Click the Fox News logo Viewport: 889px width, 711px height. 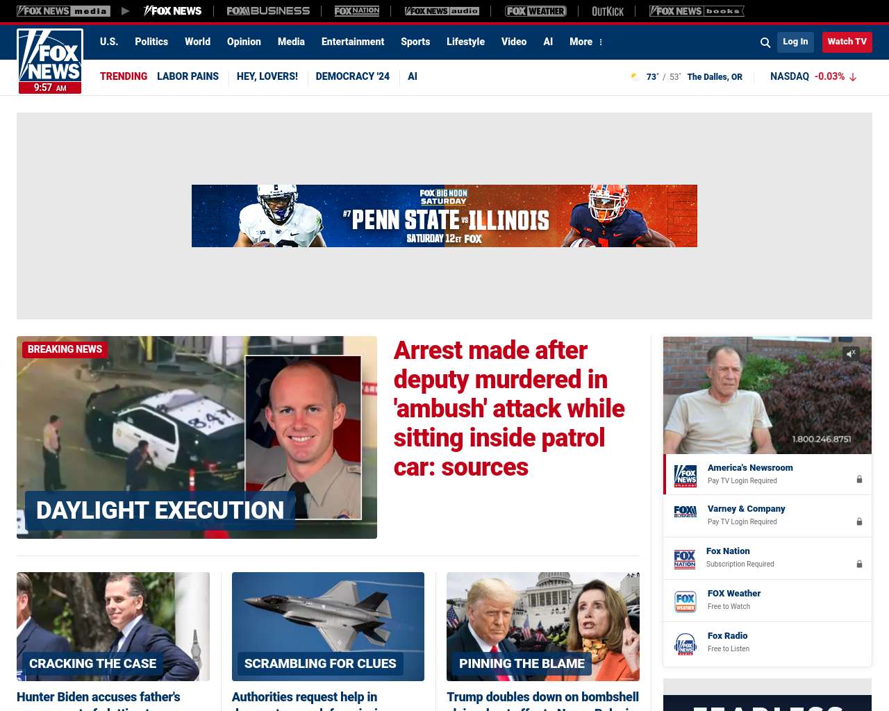point(50,61)
